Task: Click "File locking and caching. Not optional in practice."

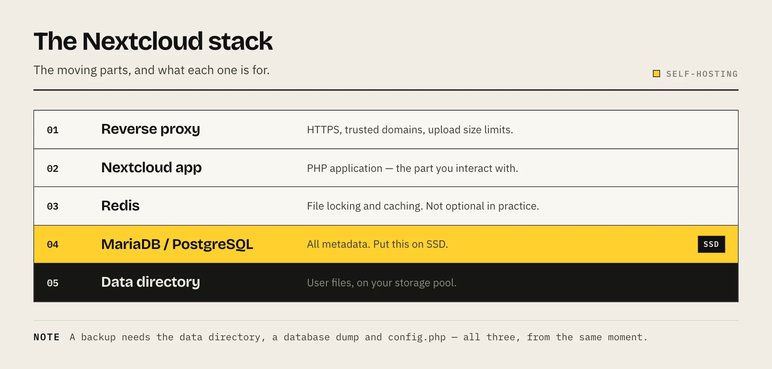Action: pos(423,206)
